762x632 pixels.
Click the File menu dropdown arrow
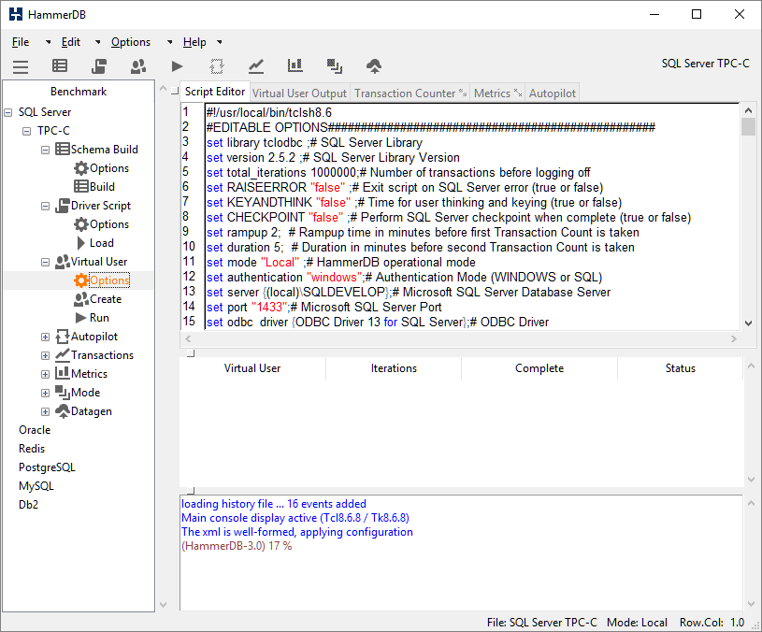(48, 42)
